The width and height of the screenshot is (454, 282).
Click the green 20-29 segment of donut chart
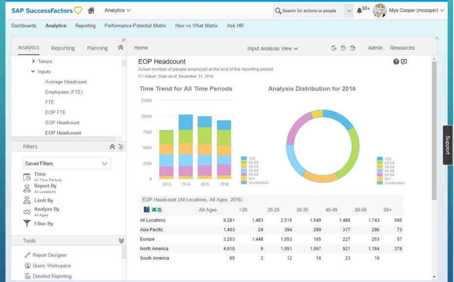coord(351,155)
